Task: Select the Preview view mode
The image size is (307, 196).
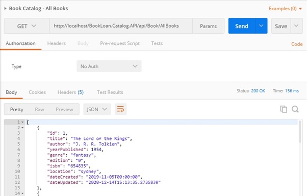Action: [64, 109]
